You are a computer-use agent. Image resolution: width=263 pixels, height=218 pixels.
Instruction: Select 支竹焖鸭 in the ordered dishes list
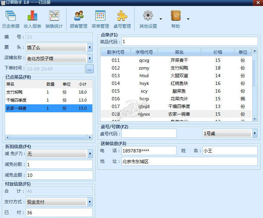click(49, 92)
